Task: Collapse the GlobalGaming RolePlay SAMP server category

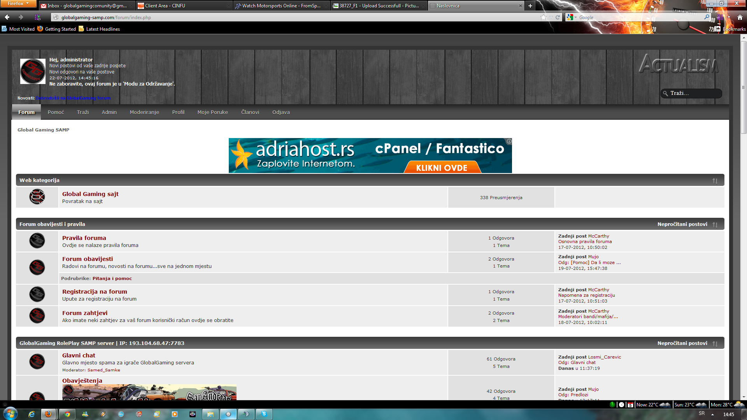Action: tap(715, 344)
